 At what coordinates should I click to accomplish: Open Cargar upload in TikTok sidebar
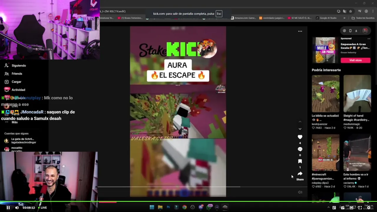[13, 82]
